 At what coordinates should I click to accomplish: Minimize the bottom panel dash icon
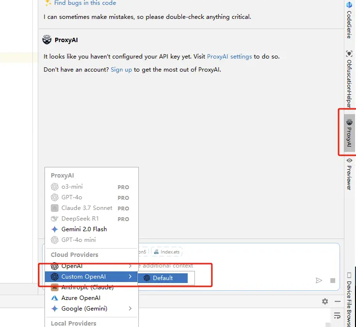[x=338, y=301]
